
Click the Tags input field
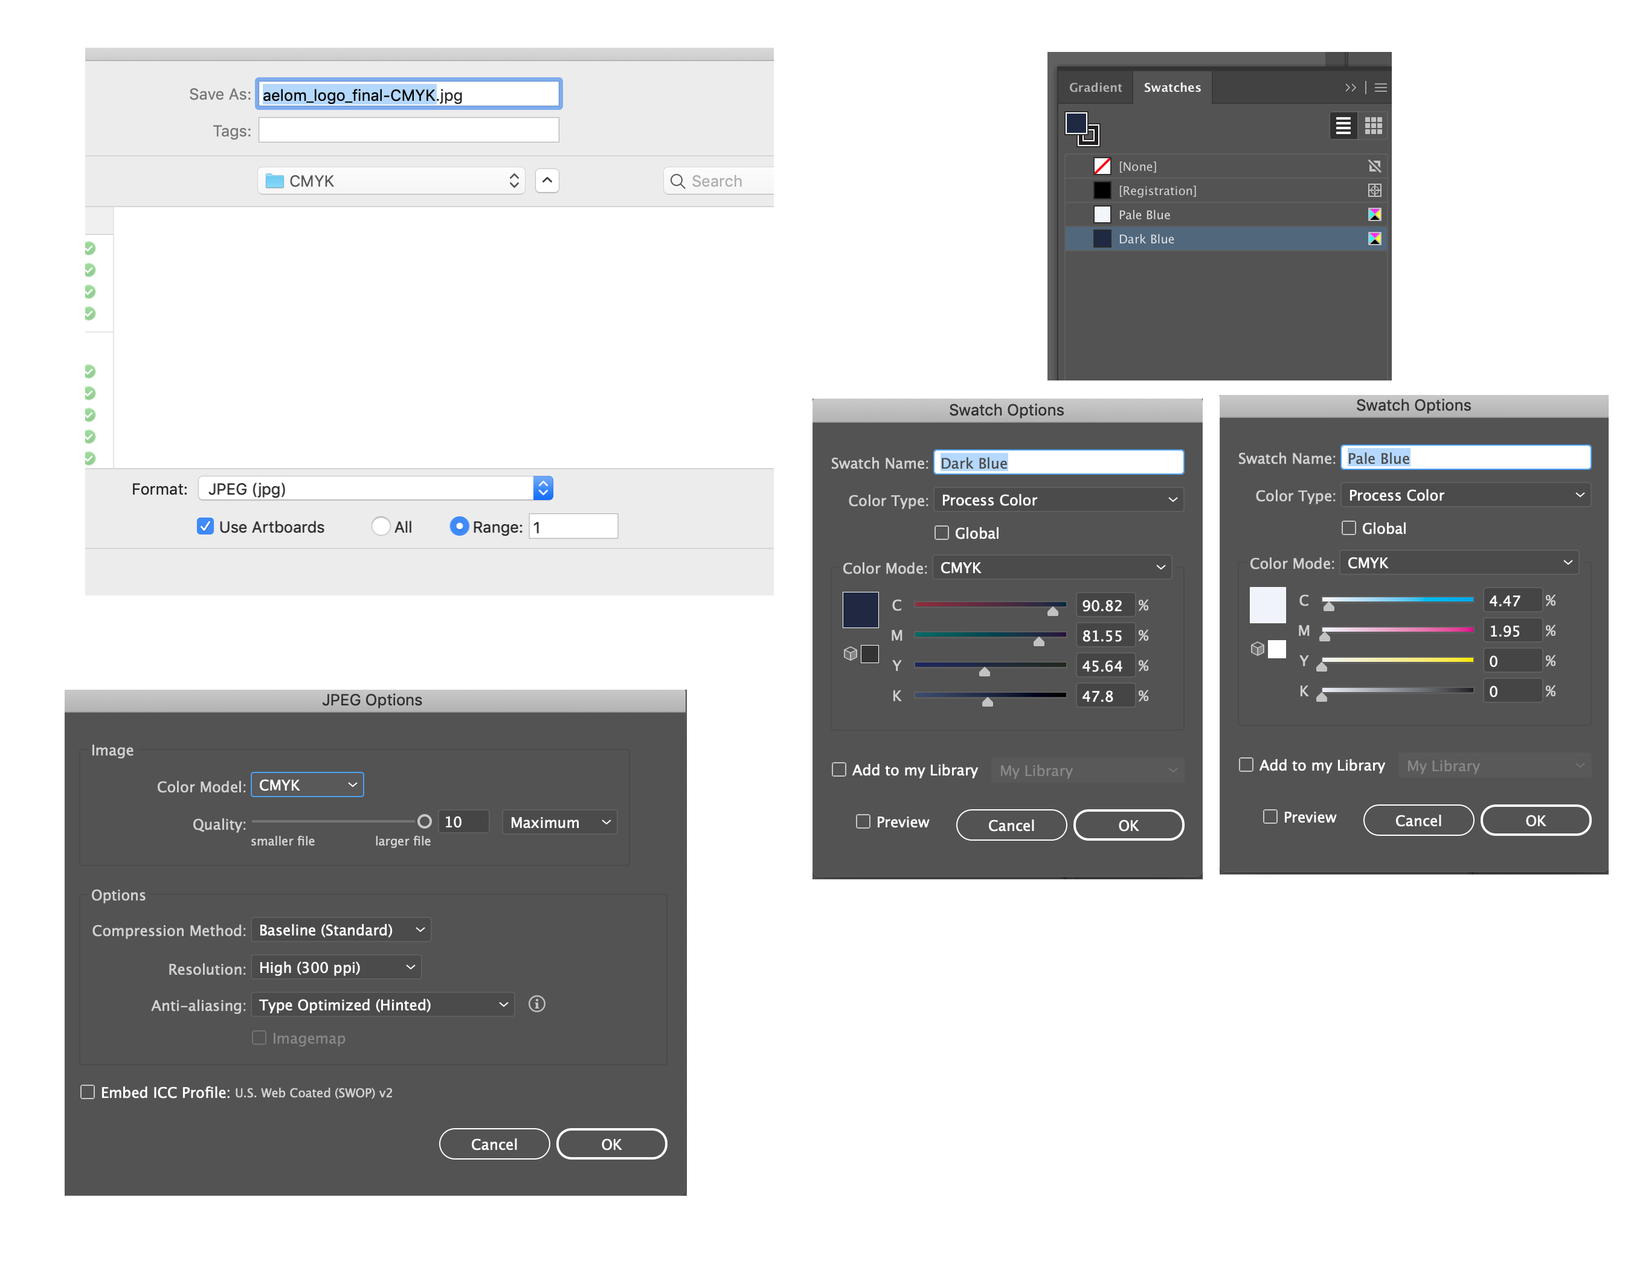(408, 130)
